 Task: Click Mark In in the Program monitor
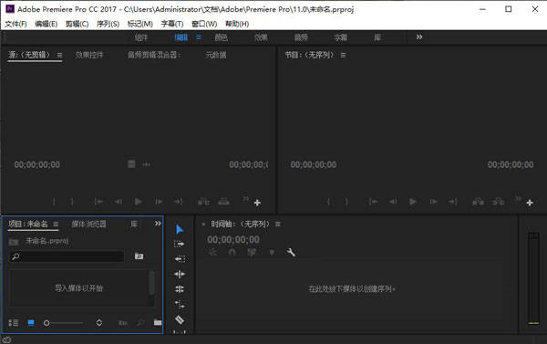pos(328,202)
